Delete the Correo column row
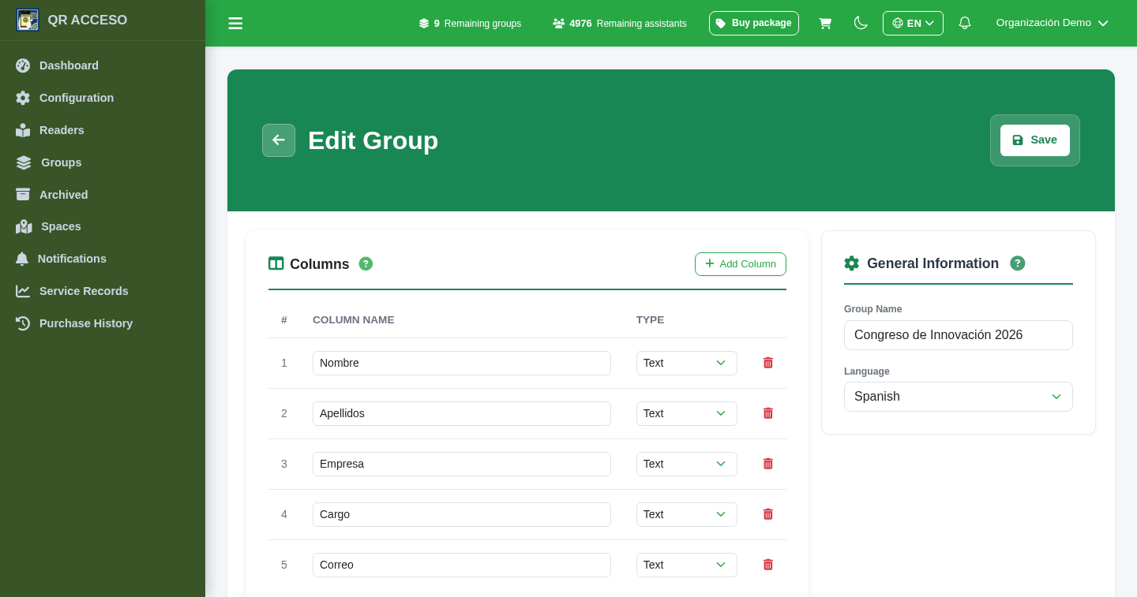Screen dimensions: 1137x597 pyautogui.click(x=768, y=565)
